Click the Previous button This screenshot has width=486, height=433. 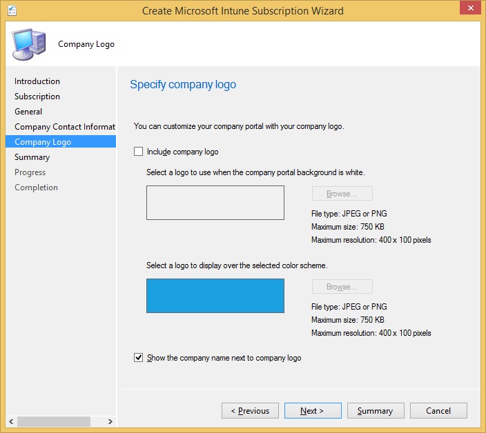pos(250,411)
